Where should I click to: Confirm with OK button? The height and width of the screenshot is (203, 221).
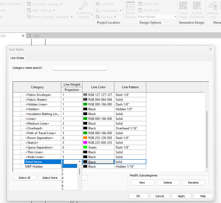pos(138,196)
